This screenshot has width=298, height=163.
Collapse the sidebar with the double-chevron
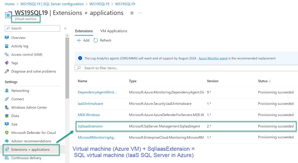(x=65, y=29)
